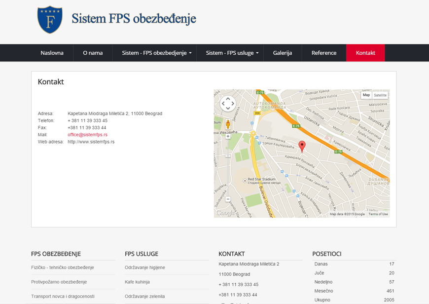Open the map Terms of Use
Screen dimensions: 429x304
(x=378, y=214)
